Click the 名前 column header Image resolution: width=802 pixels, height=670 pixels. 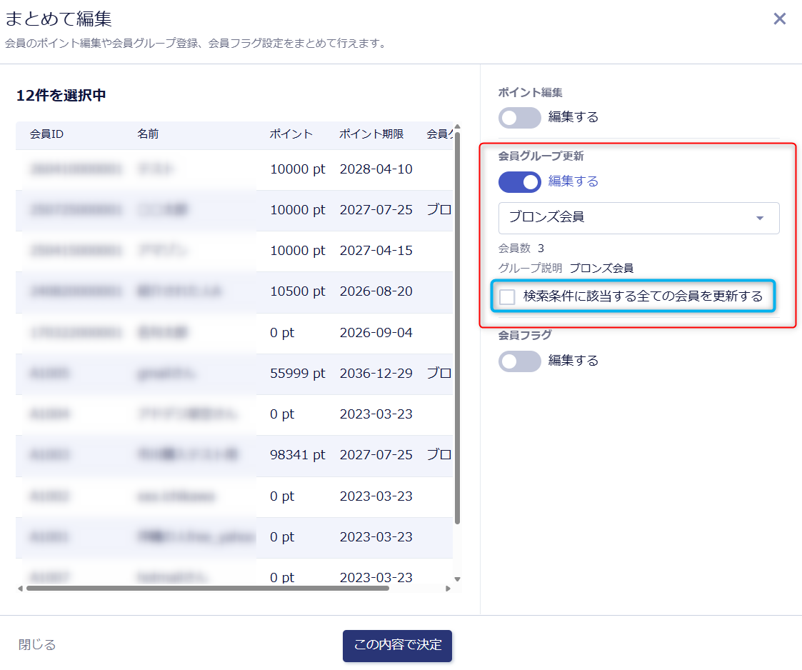pyautogui.click(x=148, y=134)
